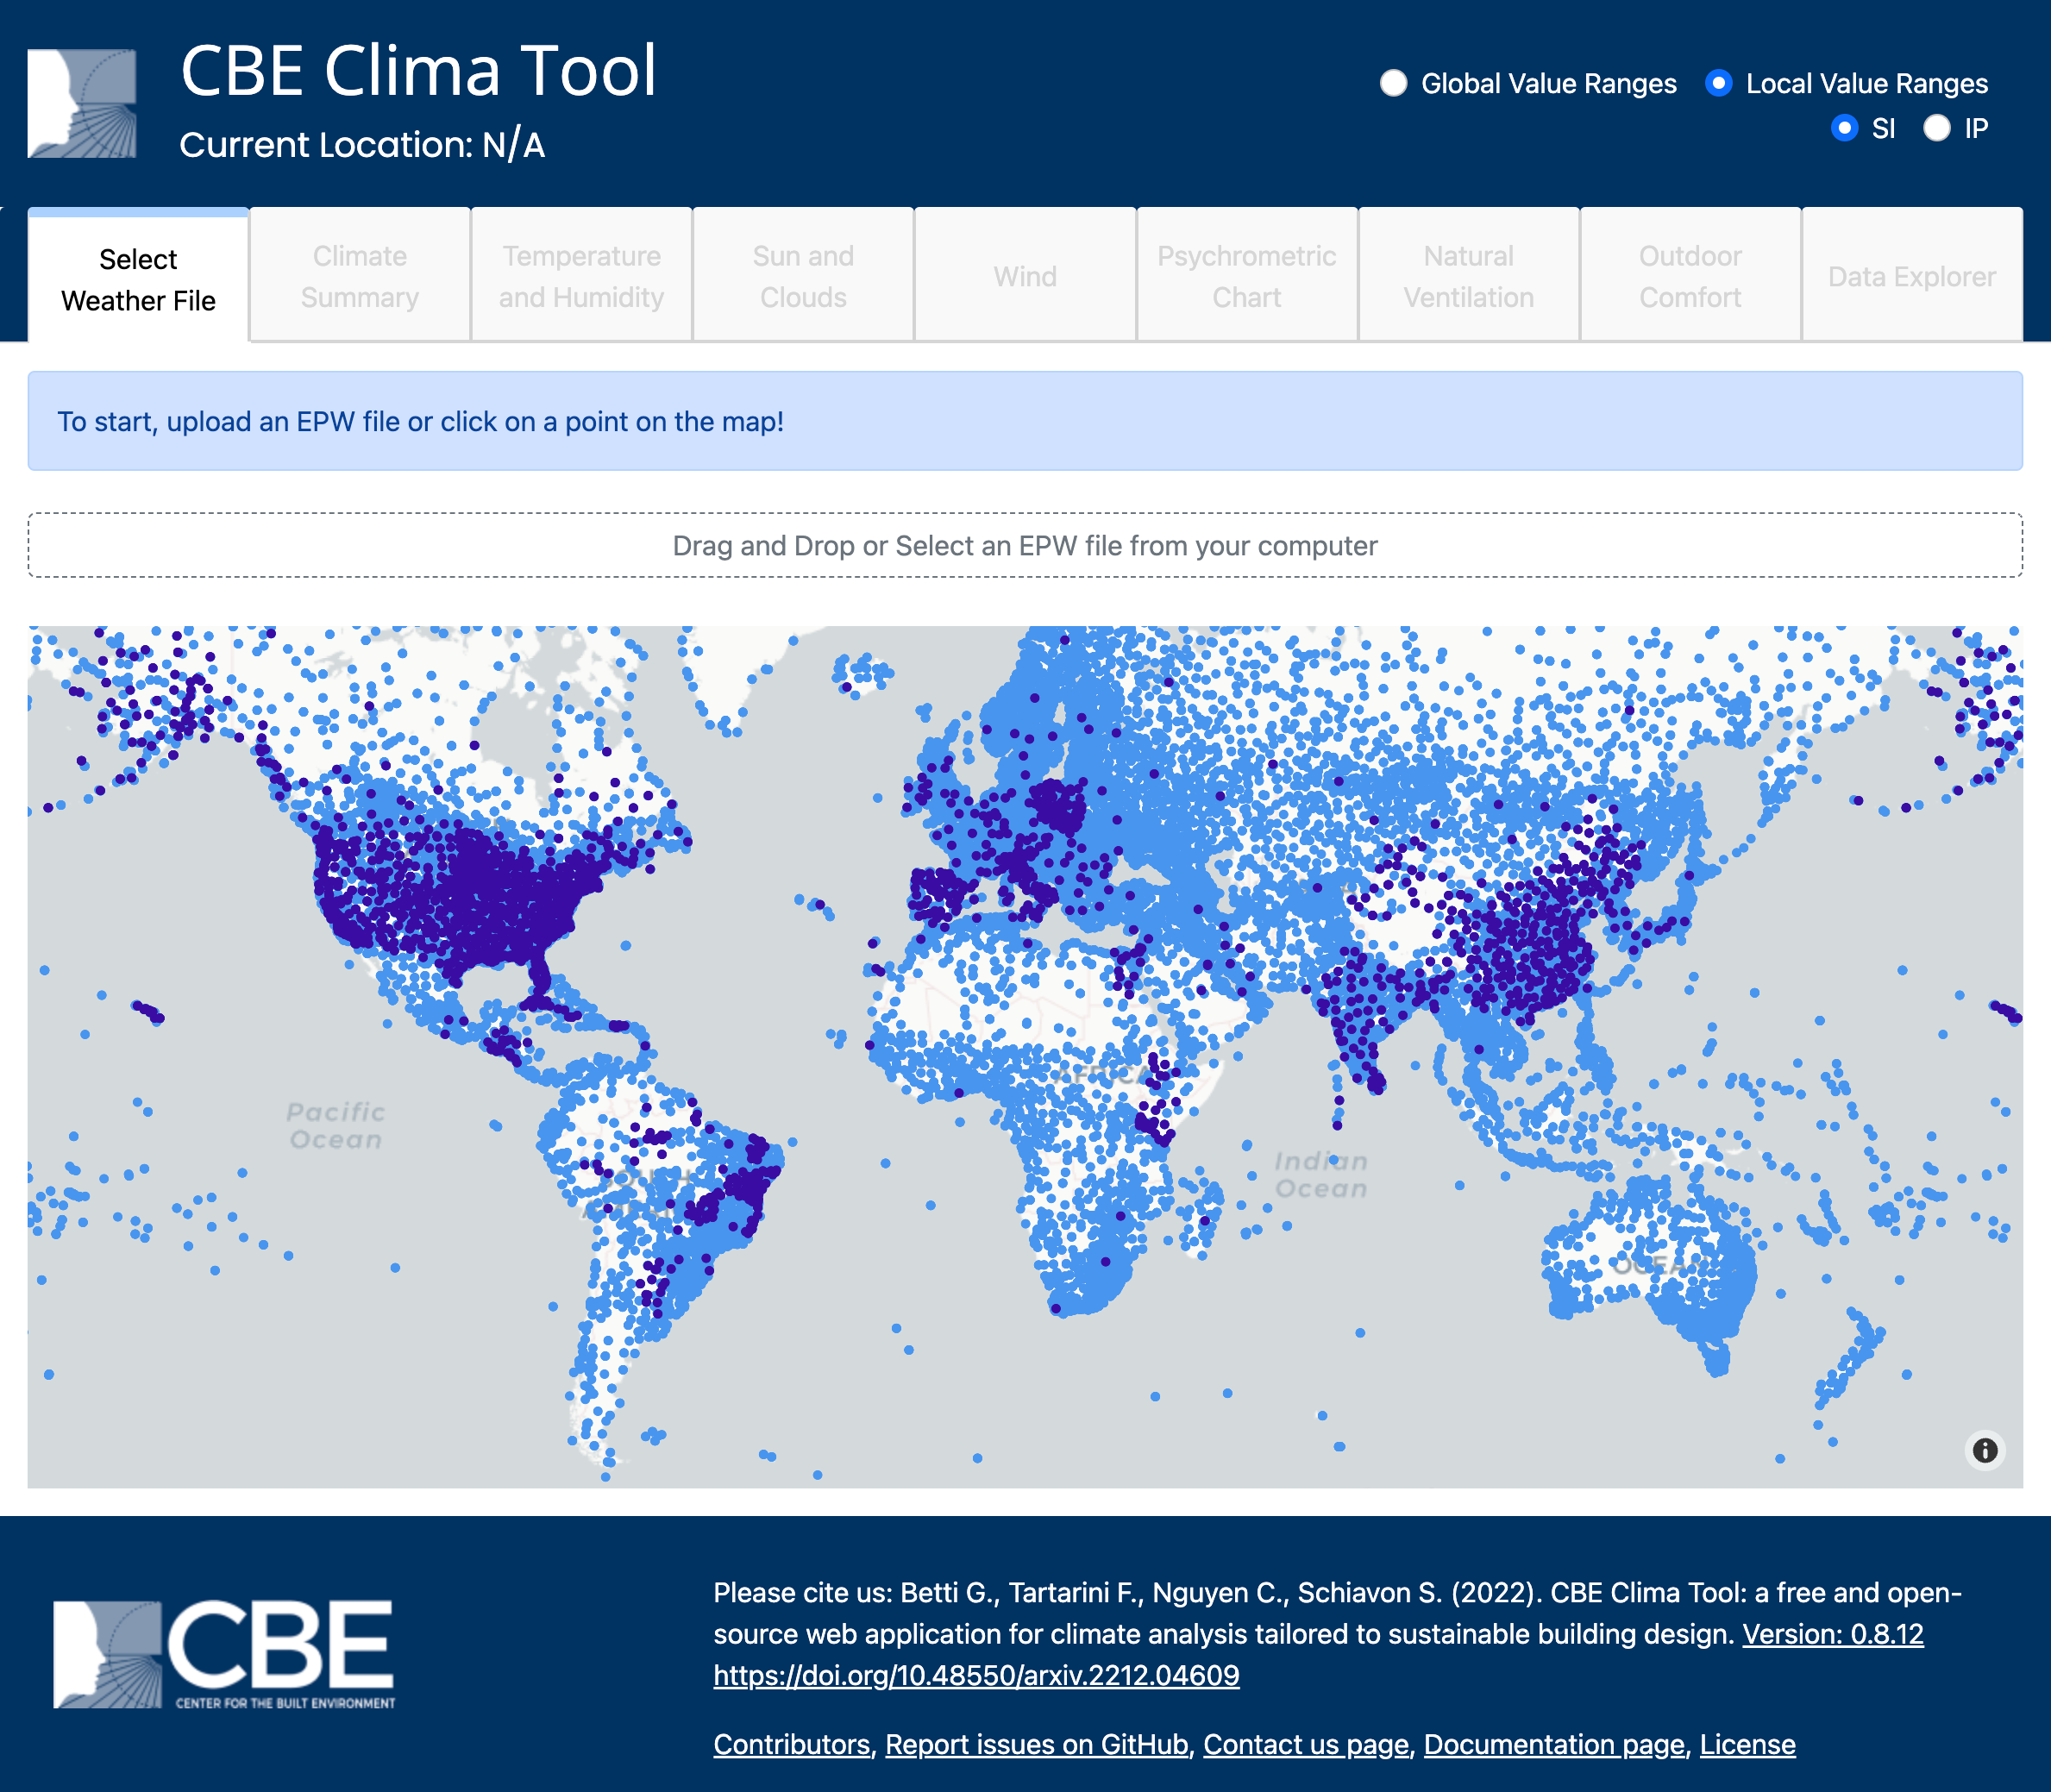Go to the Data Explorer tab
The image size is (2051, 1792).
point(1911,276)
